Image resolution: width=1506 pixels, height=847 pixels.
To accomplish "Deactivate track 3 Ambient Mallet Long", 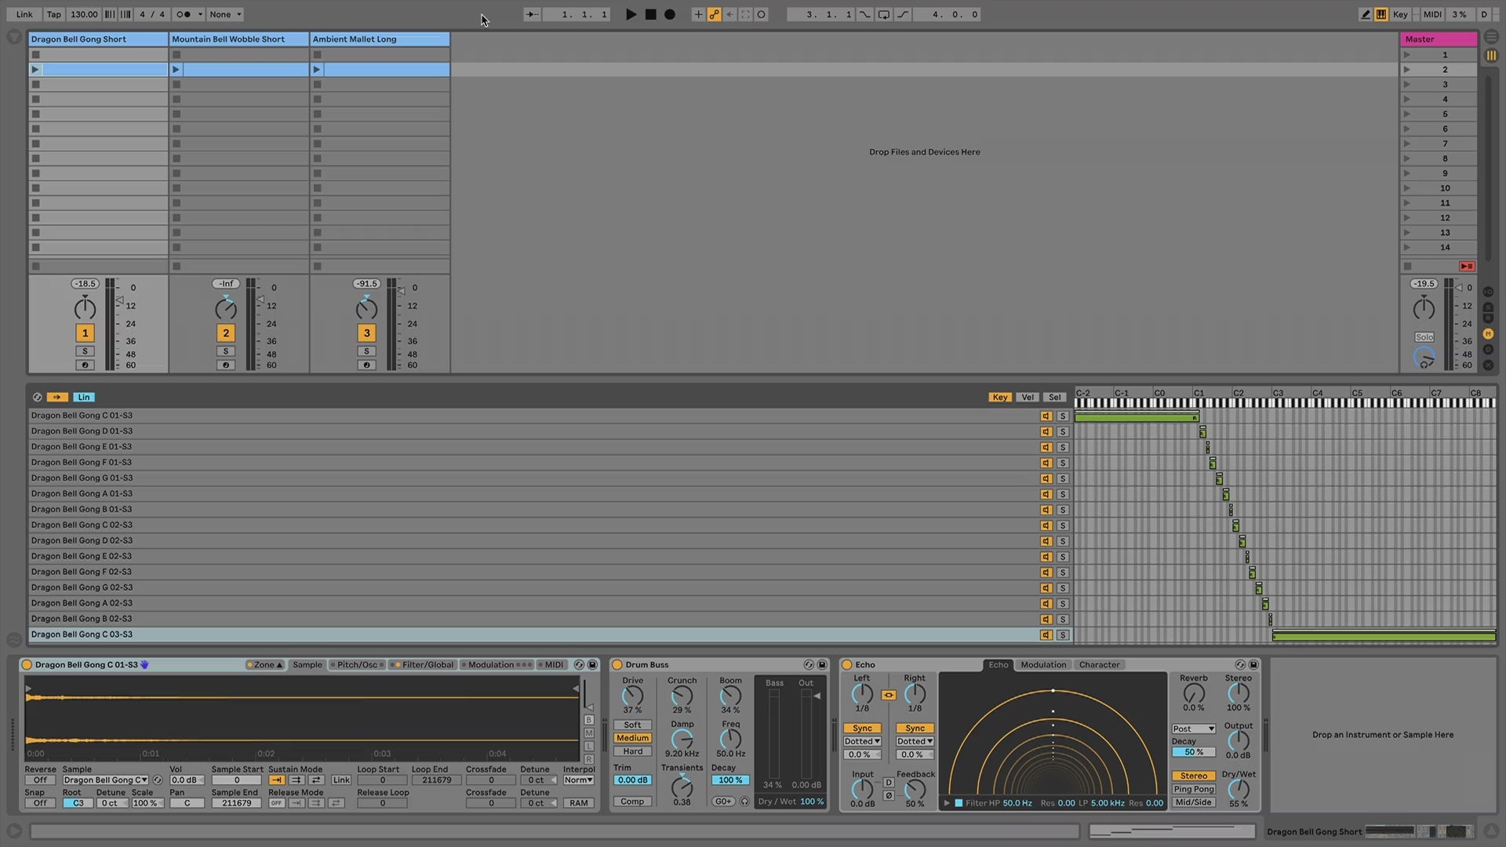I will click(366, 333).
